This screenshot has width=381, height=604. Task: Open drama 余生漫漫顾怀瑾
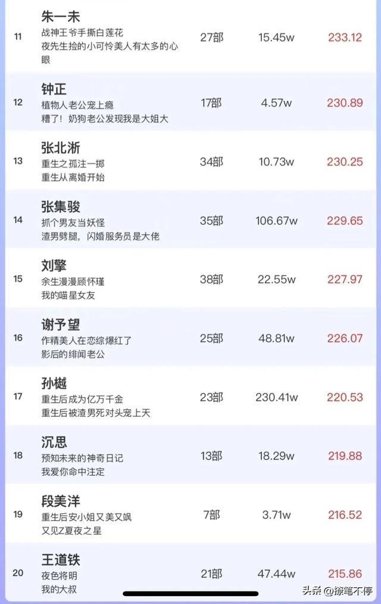point(73,282)
